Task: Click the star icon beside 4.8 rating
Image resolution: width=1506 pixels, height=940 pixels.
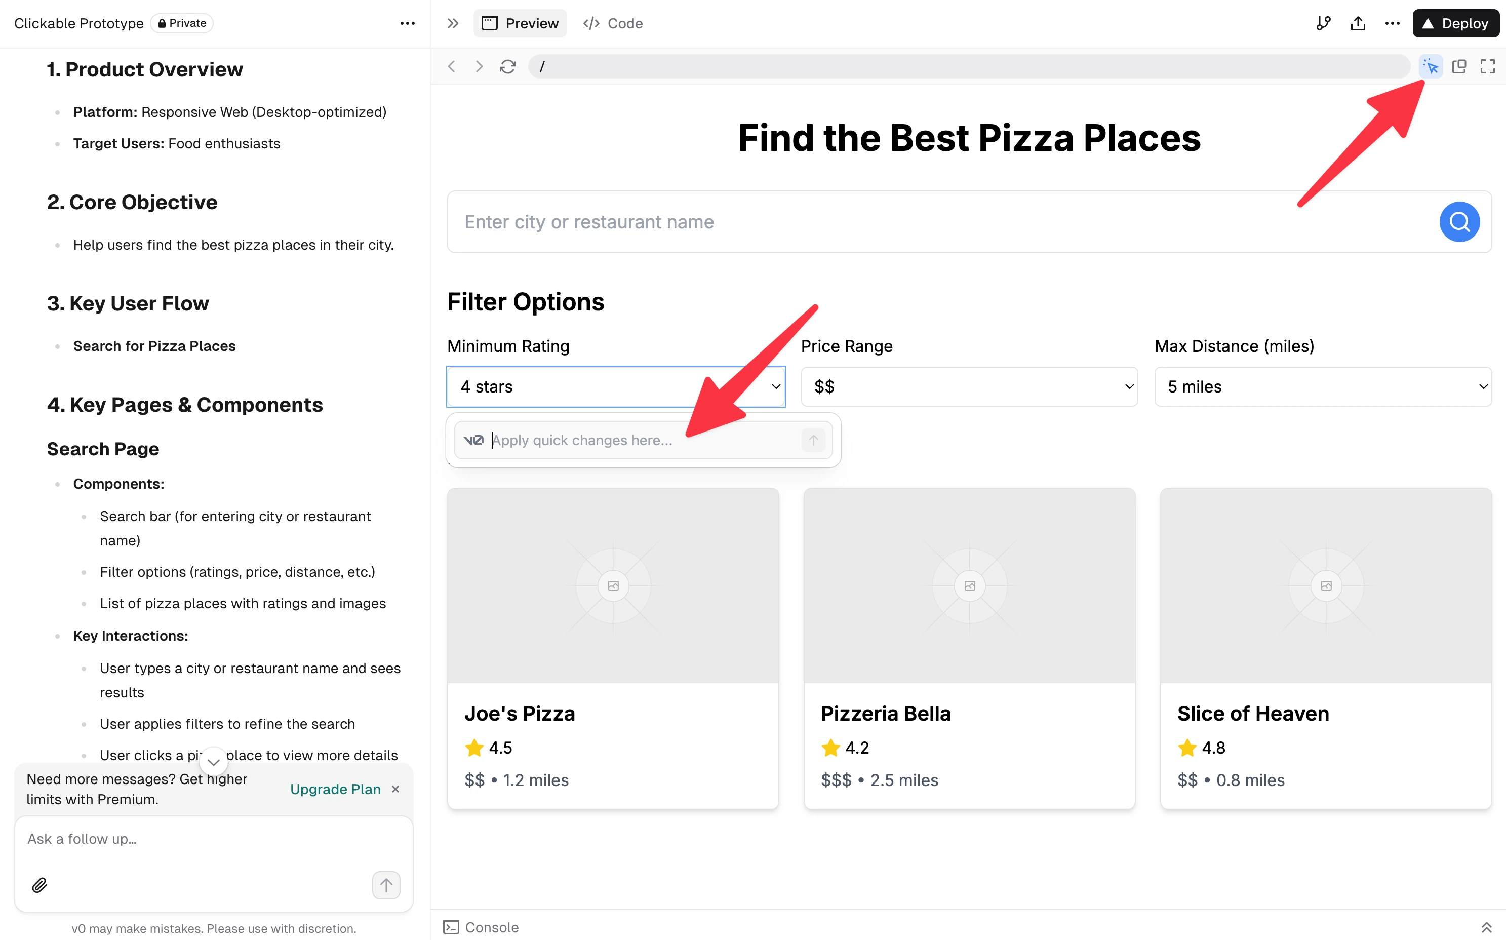Action: [x=1187, y=747]
